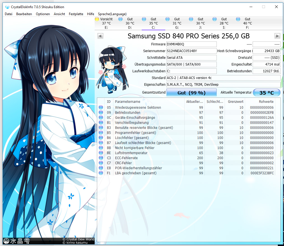Image resolution: width=284 pixels, height=246 pixels.
Task: Select the Verschleißregulierung row text
Action: 132,123
